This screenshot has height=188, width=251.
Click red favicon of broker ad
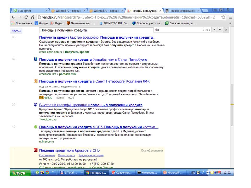[36, 150]
